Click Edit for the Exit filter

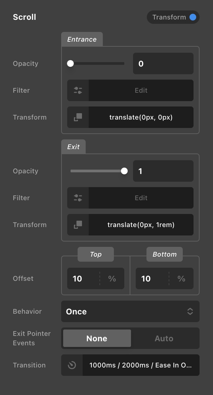click(x=141, y=198)
